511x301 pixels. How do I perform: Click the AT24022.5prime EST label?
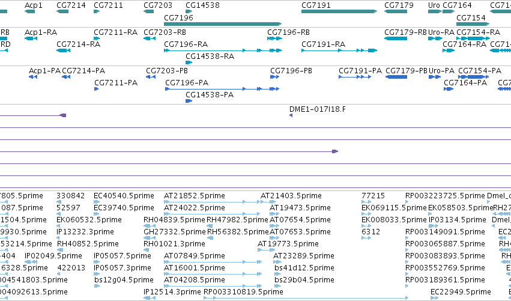194,207
